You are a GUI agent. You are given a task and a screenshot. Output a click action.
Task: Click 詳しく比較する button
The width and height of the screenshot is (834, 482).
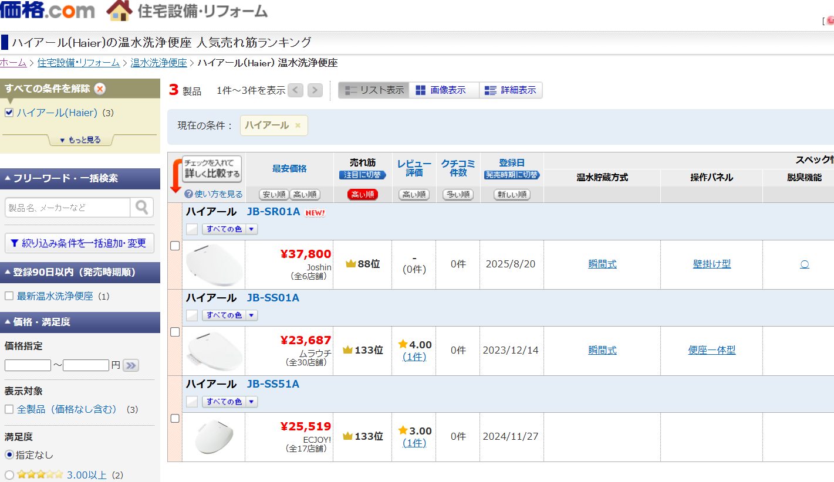(x=212, y=169)
